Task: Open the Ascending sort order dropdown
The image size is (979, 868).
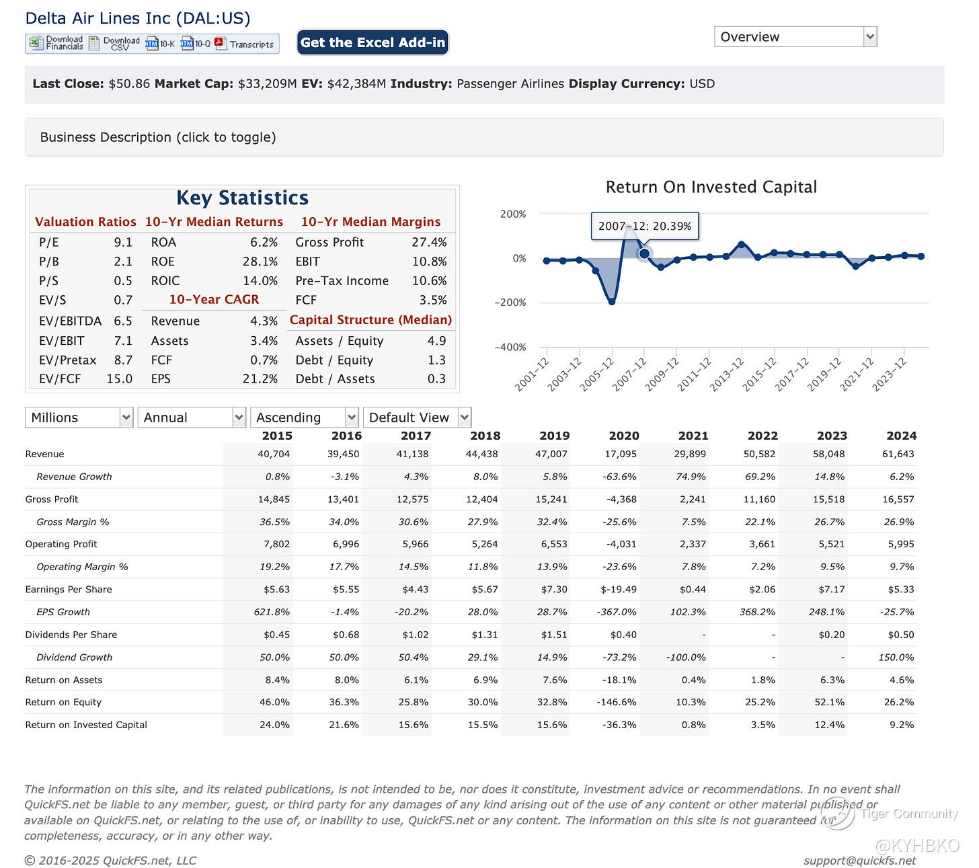Action: click(x=305, y=418)
